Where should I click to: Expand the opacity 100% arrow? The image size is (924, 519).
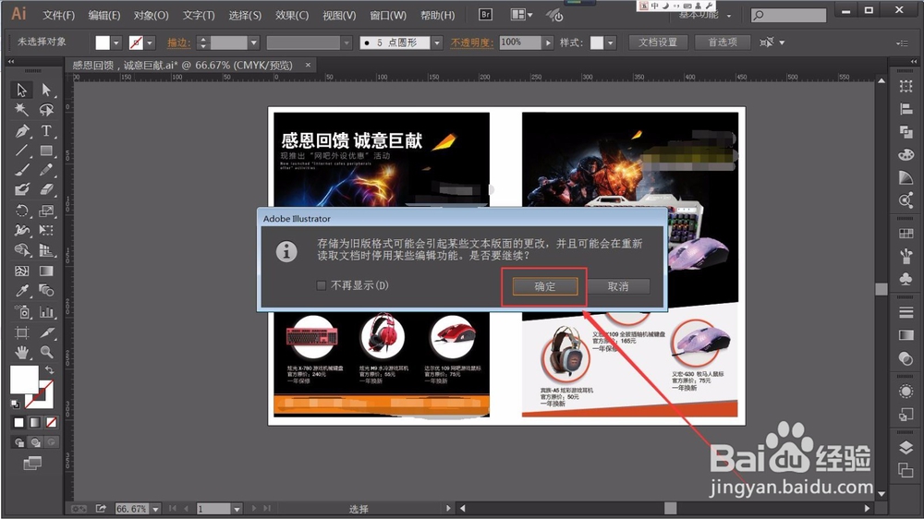click(x=548, y=42)
